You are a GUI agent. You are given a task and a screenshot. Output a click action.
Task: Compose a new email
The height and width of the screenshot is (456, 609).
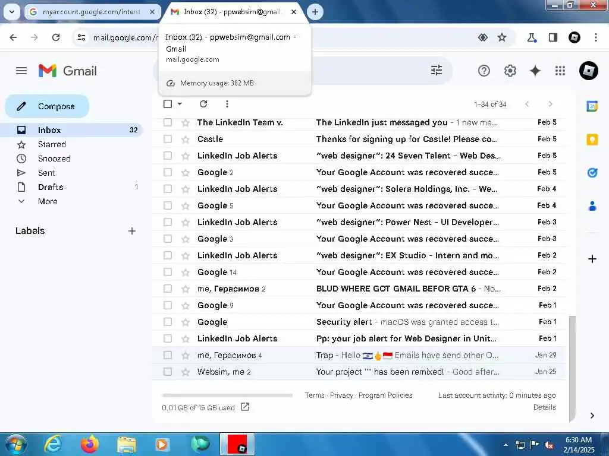coord(47,106)
